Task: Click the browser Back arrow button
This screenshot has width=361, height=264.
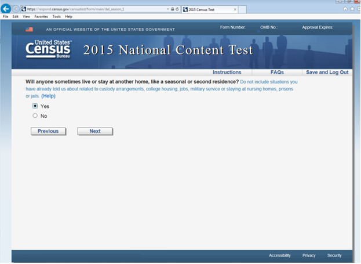Action: (6, 9)
